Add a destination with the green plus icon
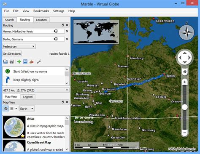The image size is (200, 154). click(19, 61)
